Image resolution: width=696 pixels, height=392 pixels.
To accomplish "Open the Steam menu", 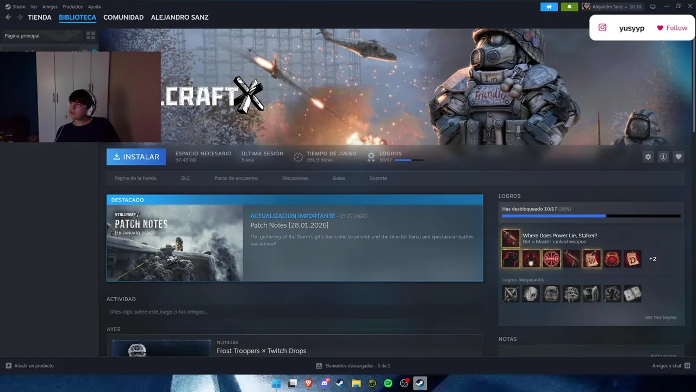I will click(x=16, y=7).
